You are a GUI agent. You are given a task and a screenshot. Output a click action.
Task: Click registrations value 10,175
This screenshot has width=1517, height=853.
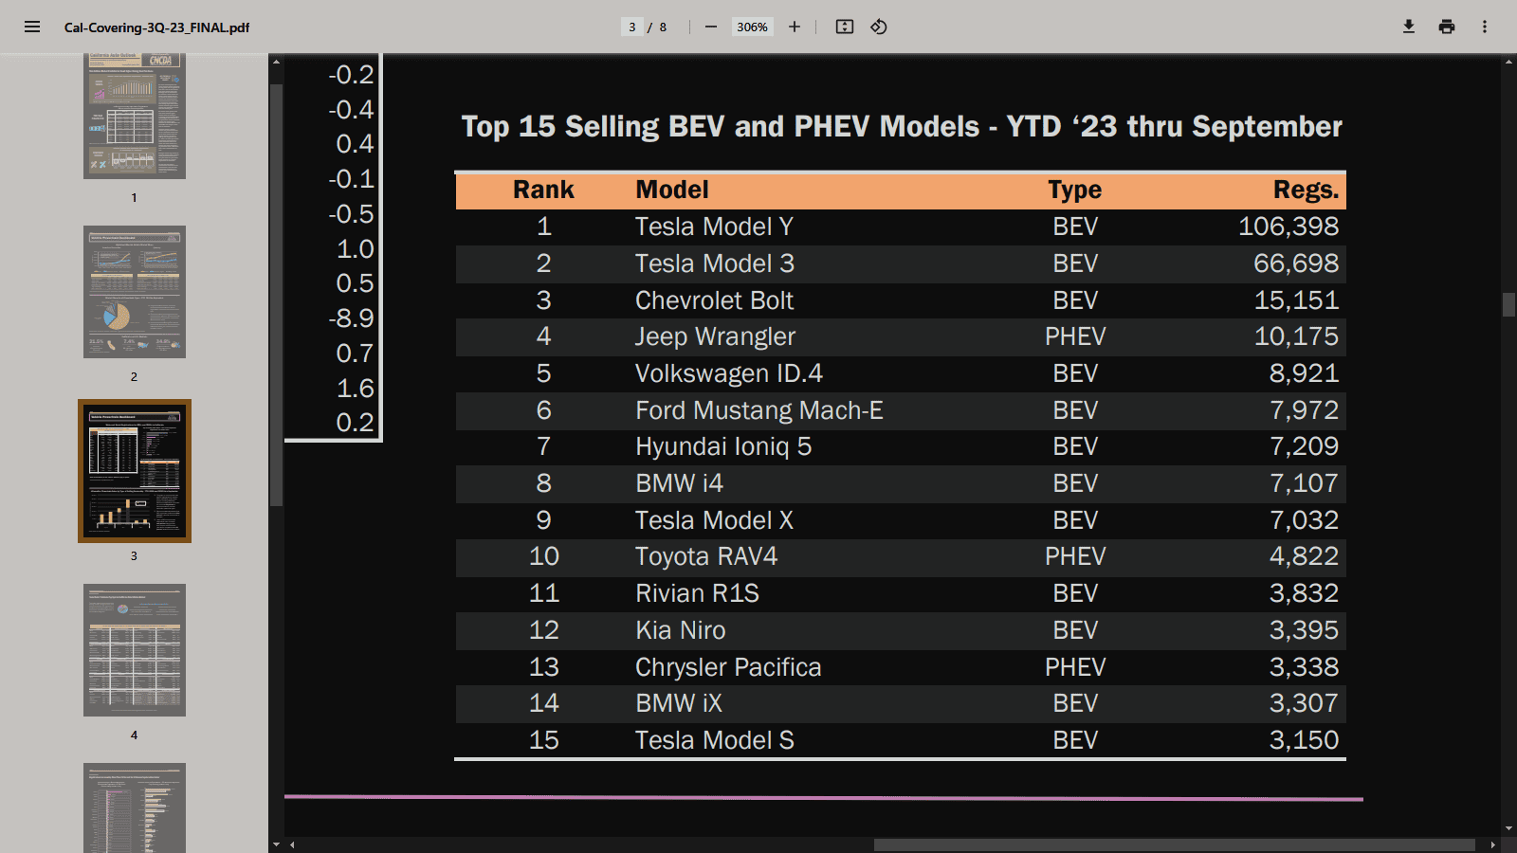(1296, 336)
